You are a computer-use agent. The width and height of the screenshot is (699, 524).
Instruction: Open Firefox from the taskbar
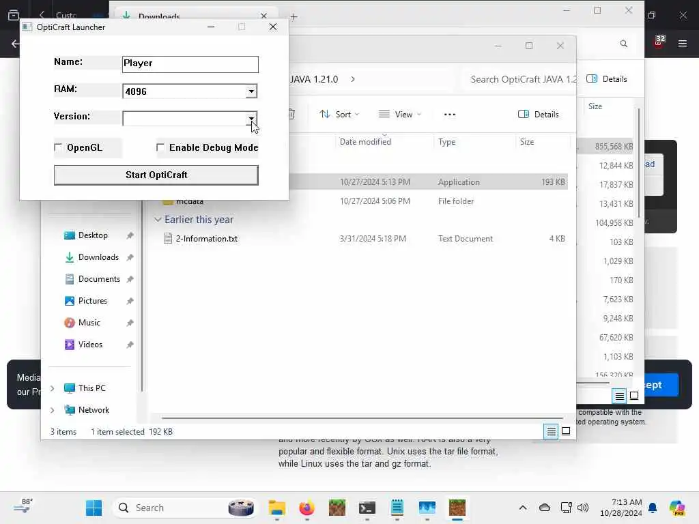point(306,508)
